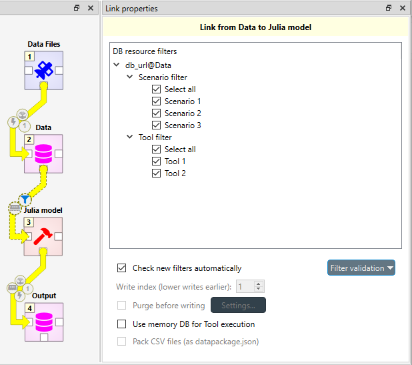Viewport: 412px width, 365px height.
Task: Click the Output item name label
Action: (x=44, y=296)
